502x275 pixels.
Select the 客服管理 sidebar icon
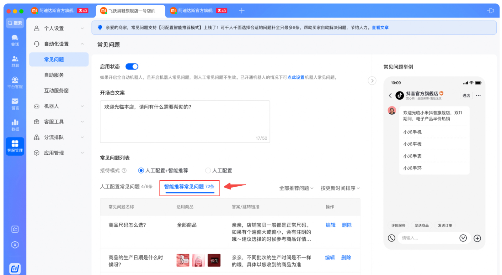point(15,146)
